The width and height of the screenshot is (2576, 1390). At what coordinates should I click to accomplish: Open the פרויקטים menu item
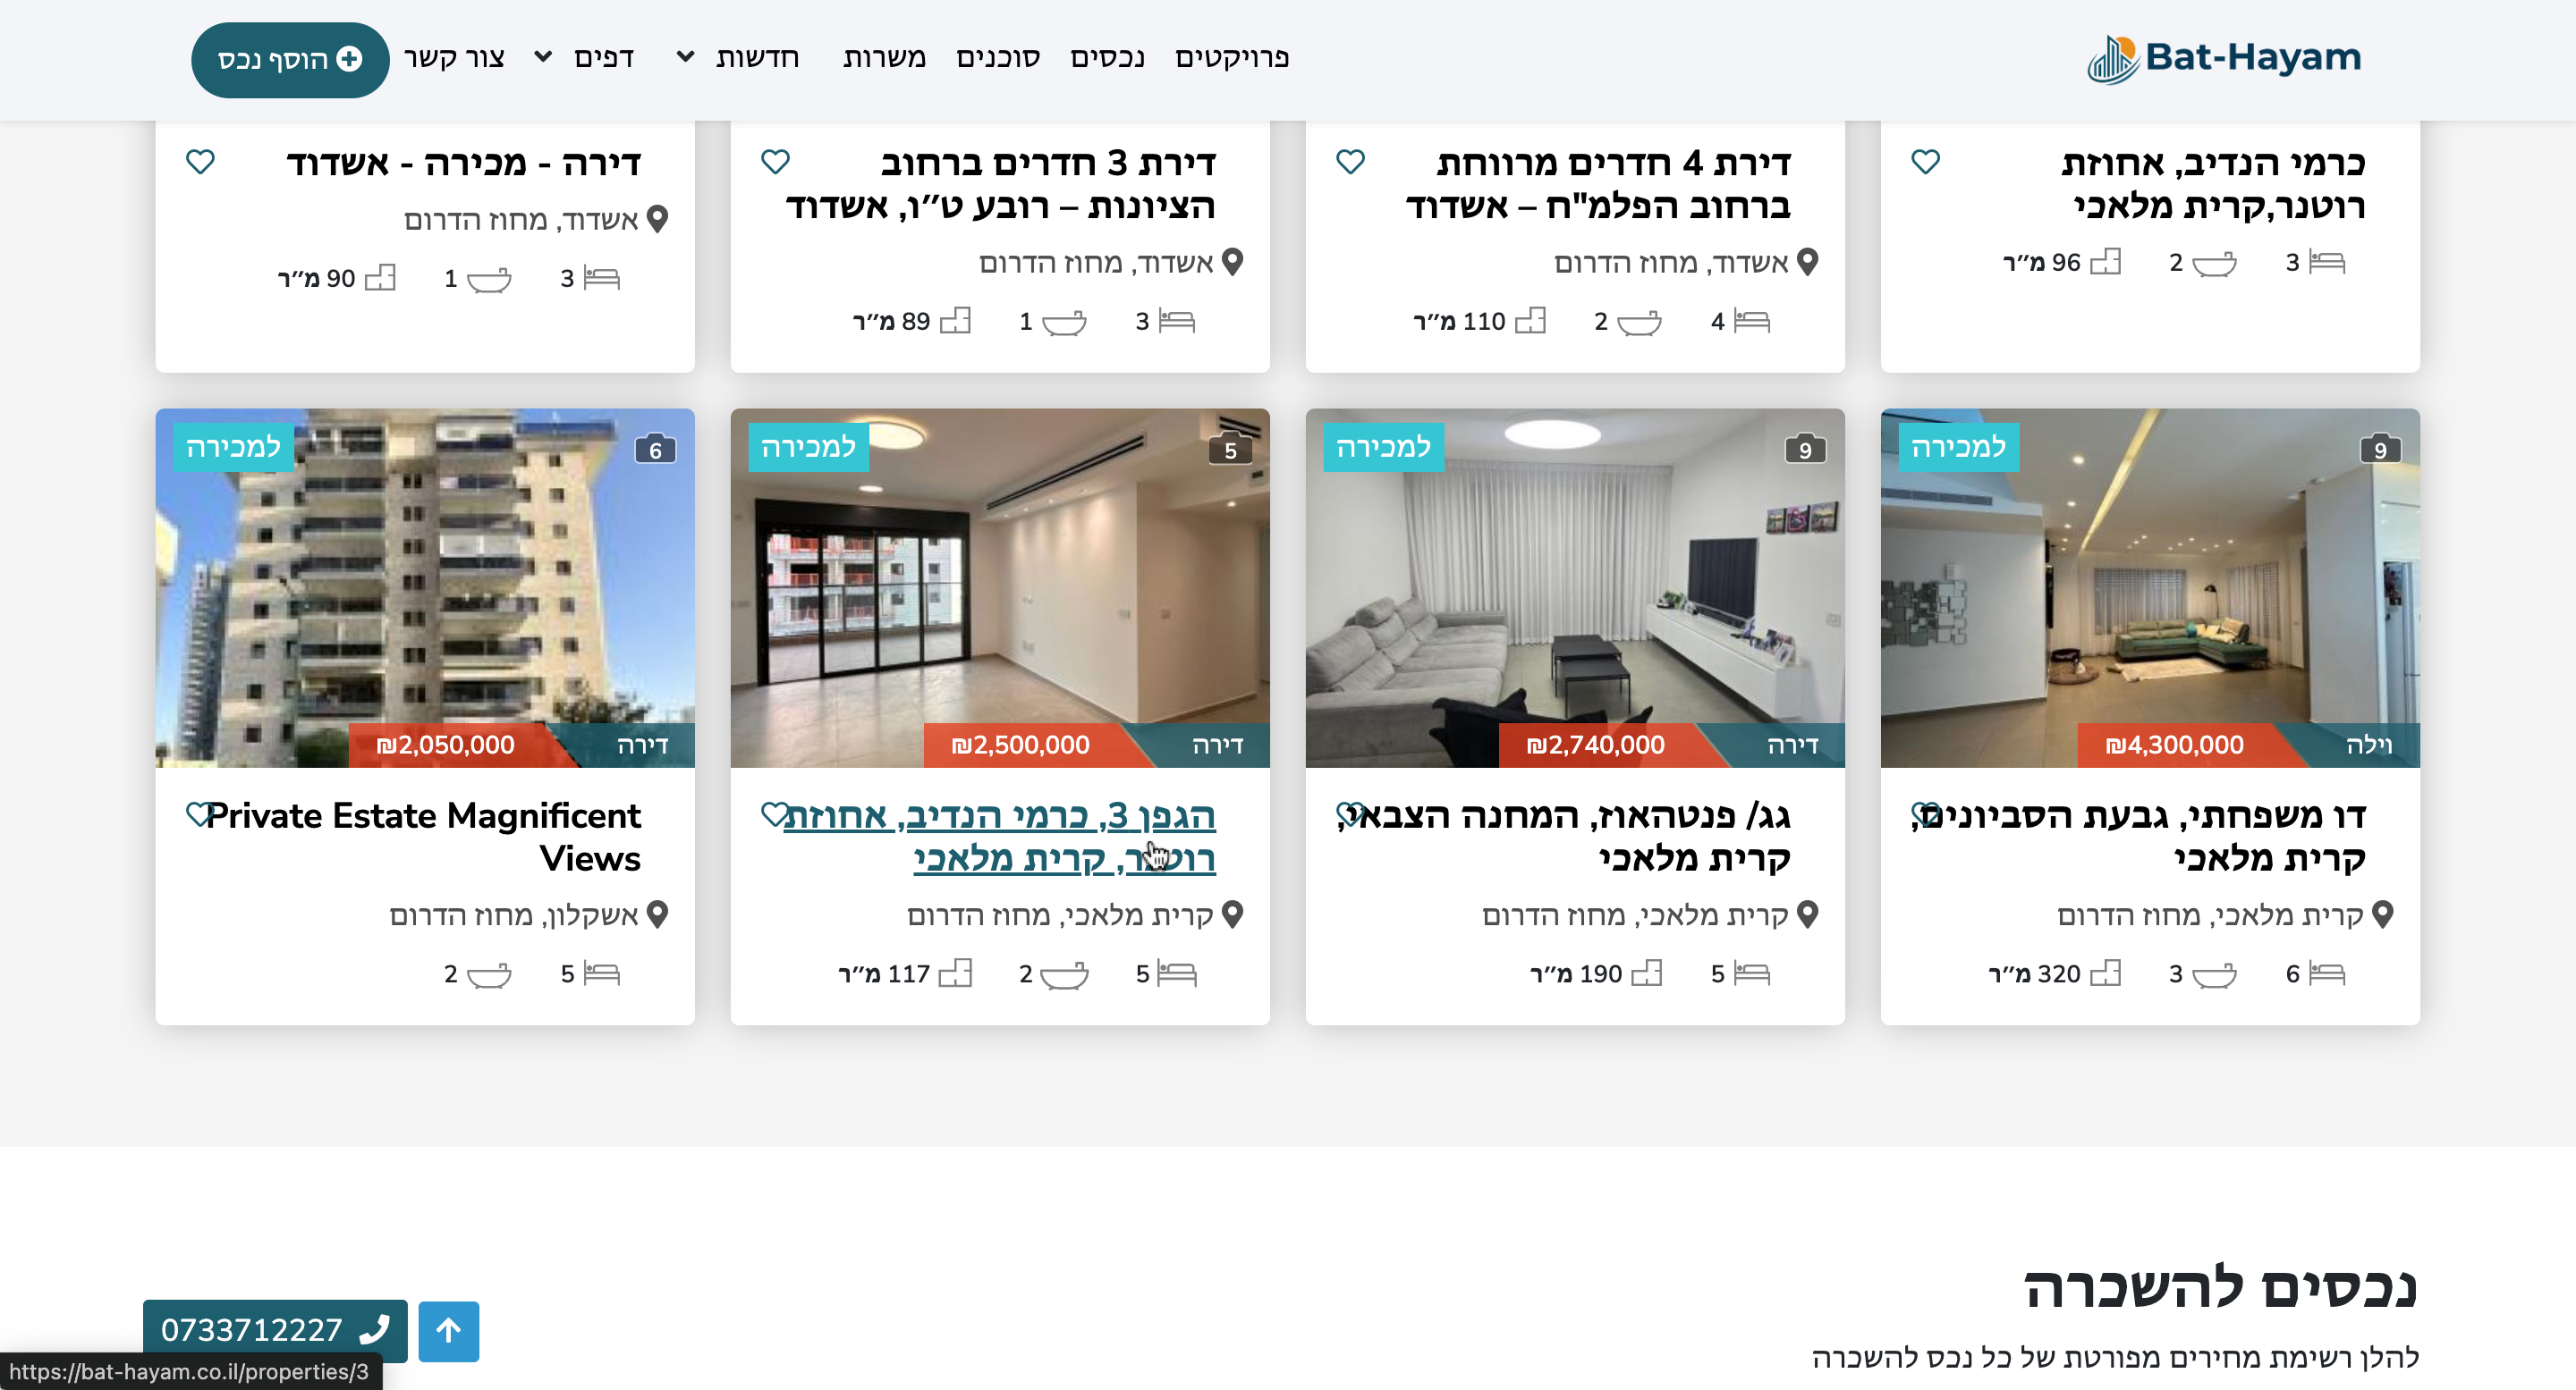tap(1231, 58)
